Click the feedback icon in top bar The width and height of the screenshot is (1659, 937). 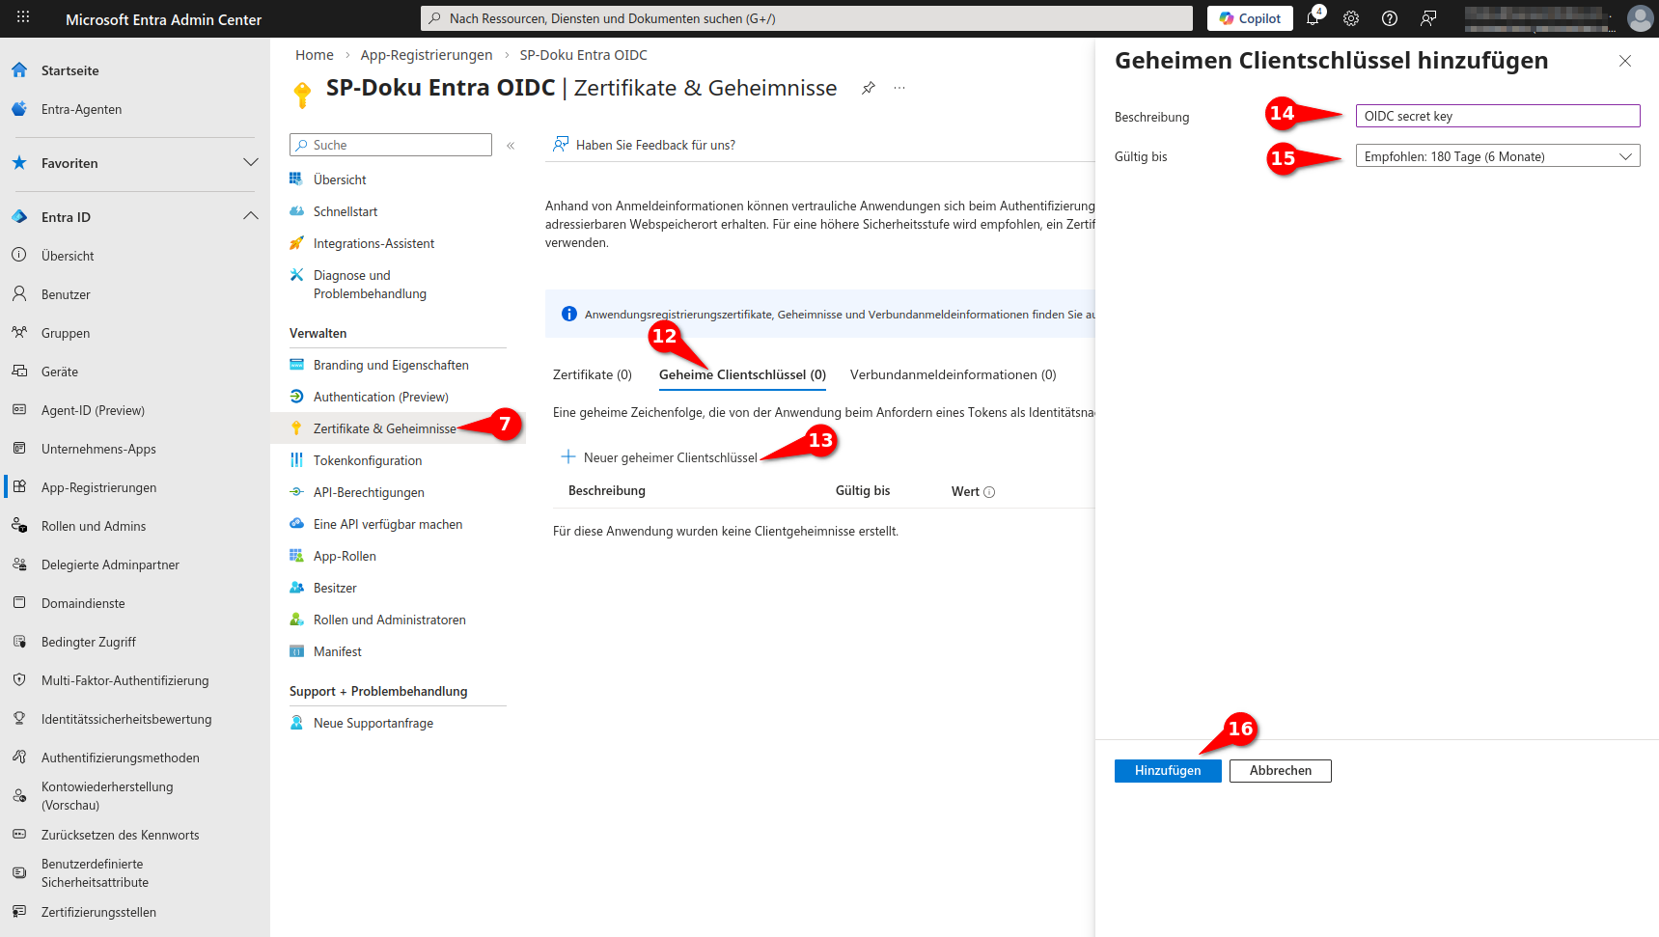point(1428,18)
